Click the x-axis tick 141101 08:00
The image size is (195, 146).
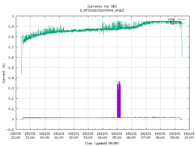160,136
